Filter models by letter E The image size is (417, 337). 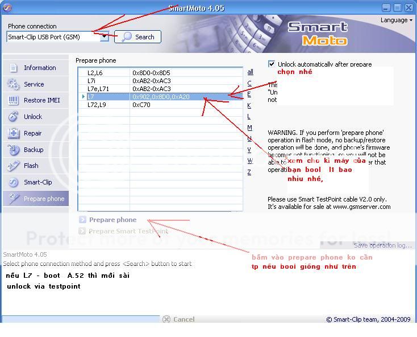coord(249,94)
